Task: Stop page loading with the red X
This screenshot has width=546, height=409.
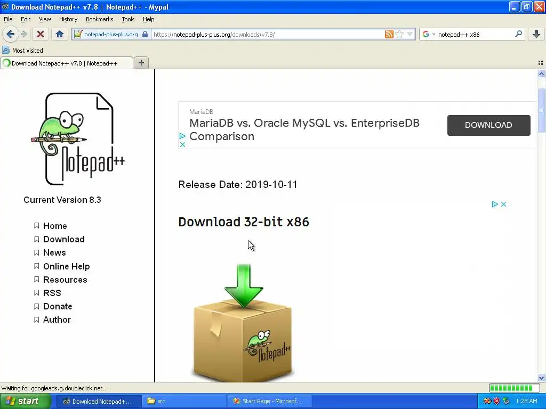Action: click(x=41, y=34)
